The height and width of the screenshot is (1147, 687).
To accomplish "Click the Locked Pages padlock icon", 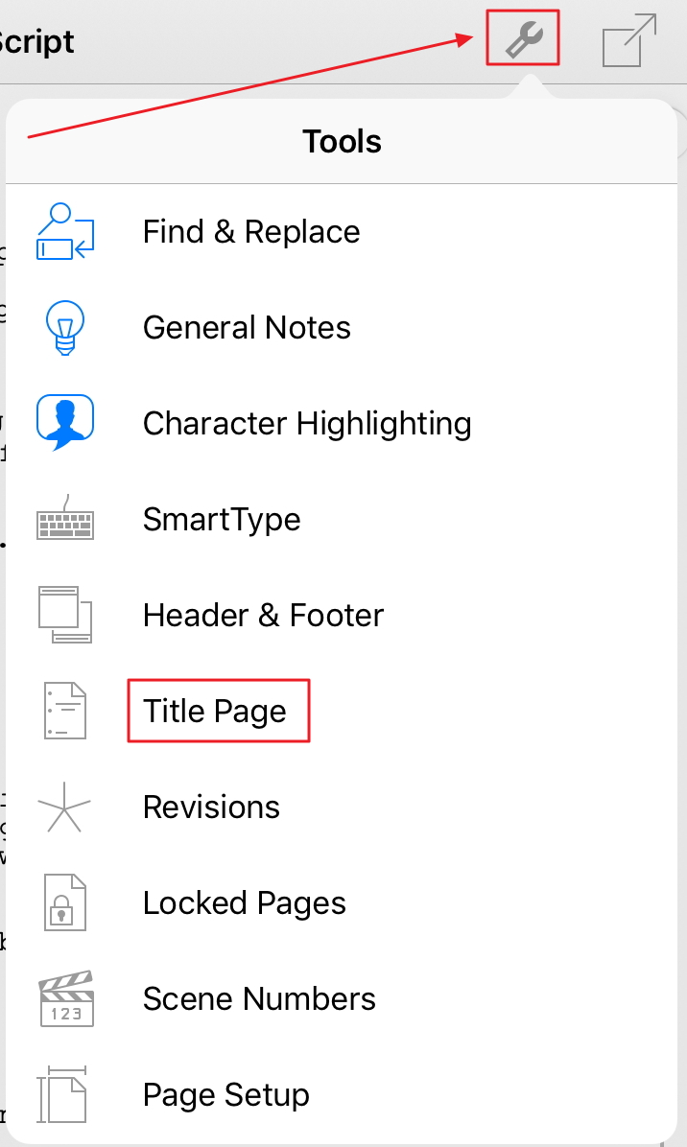I will [64, 902].
